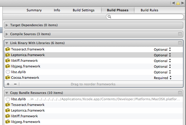The height and width of the screenshot is (125, 186).
Task: Close the Copy Bundle Resources phase
Action: pyautogui.click(x=180, y=93)
